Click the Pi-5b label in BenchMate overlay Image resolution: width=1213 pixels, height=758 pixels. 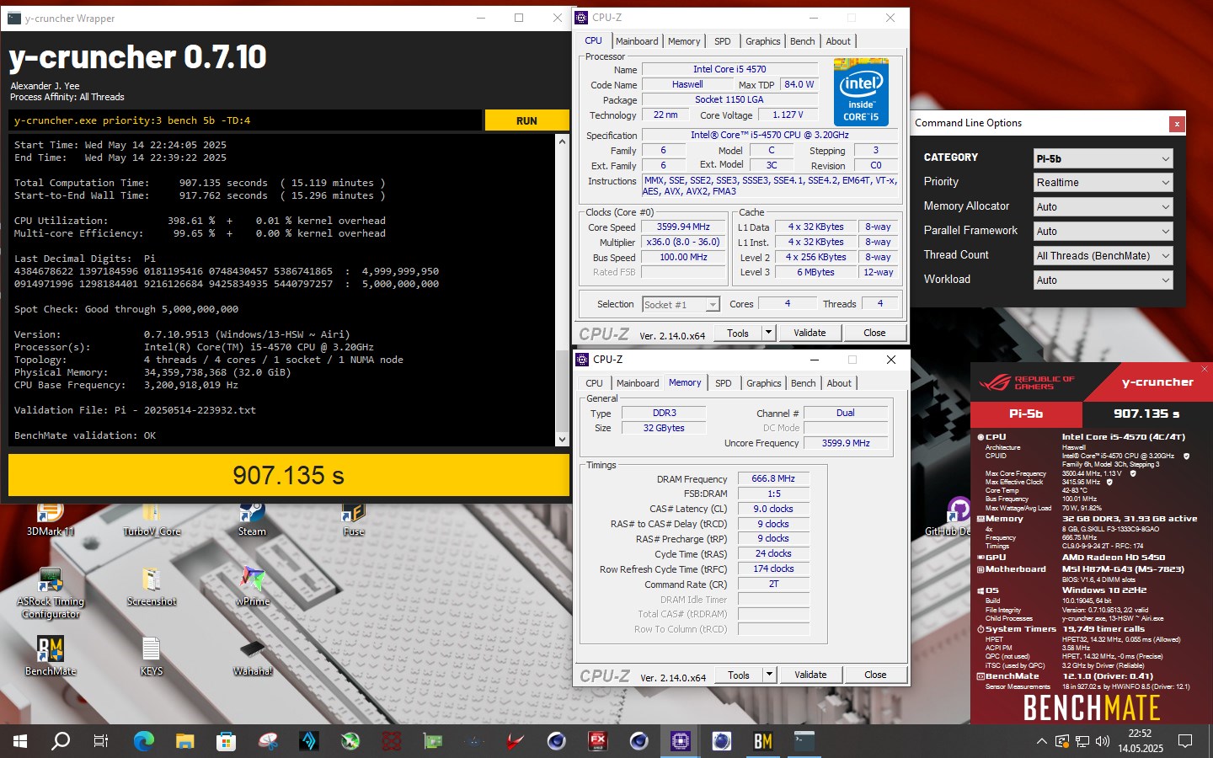[1026, 414]
